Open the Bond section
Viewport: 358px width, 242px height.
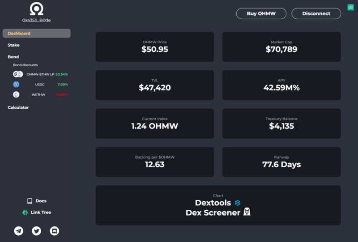pyautogui.click(x=13, y=57)
